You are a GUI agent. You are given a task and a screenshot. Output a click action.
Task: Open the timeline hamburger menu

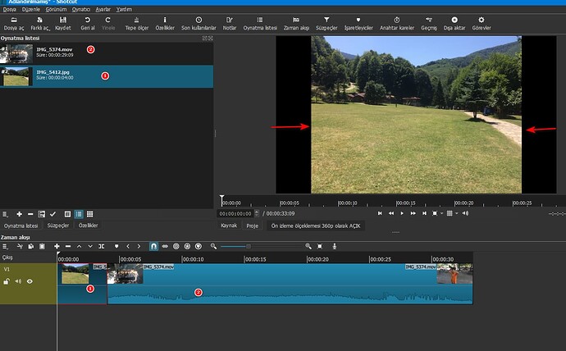[6, 246]
